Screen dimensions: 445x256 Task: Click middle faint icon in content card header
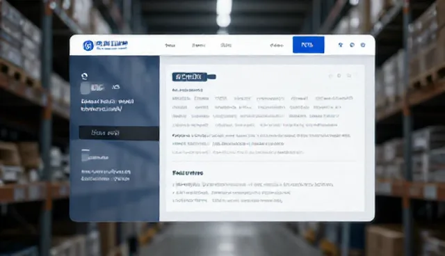(339, 76)
